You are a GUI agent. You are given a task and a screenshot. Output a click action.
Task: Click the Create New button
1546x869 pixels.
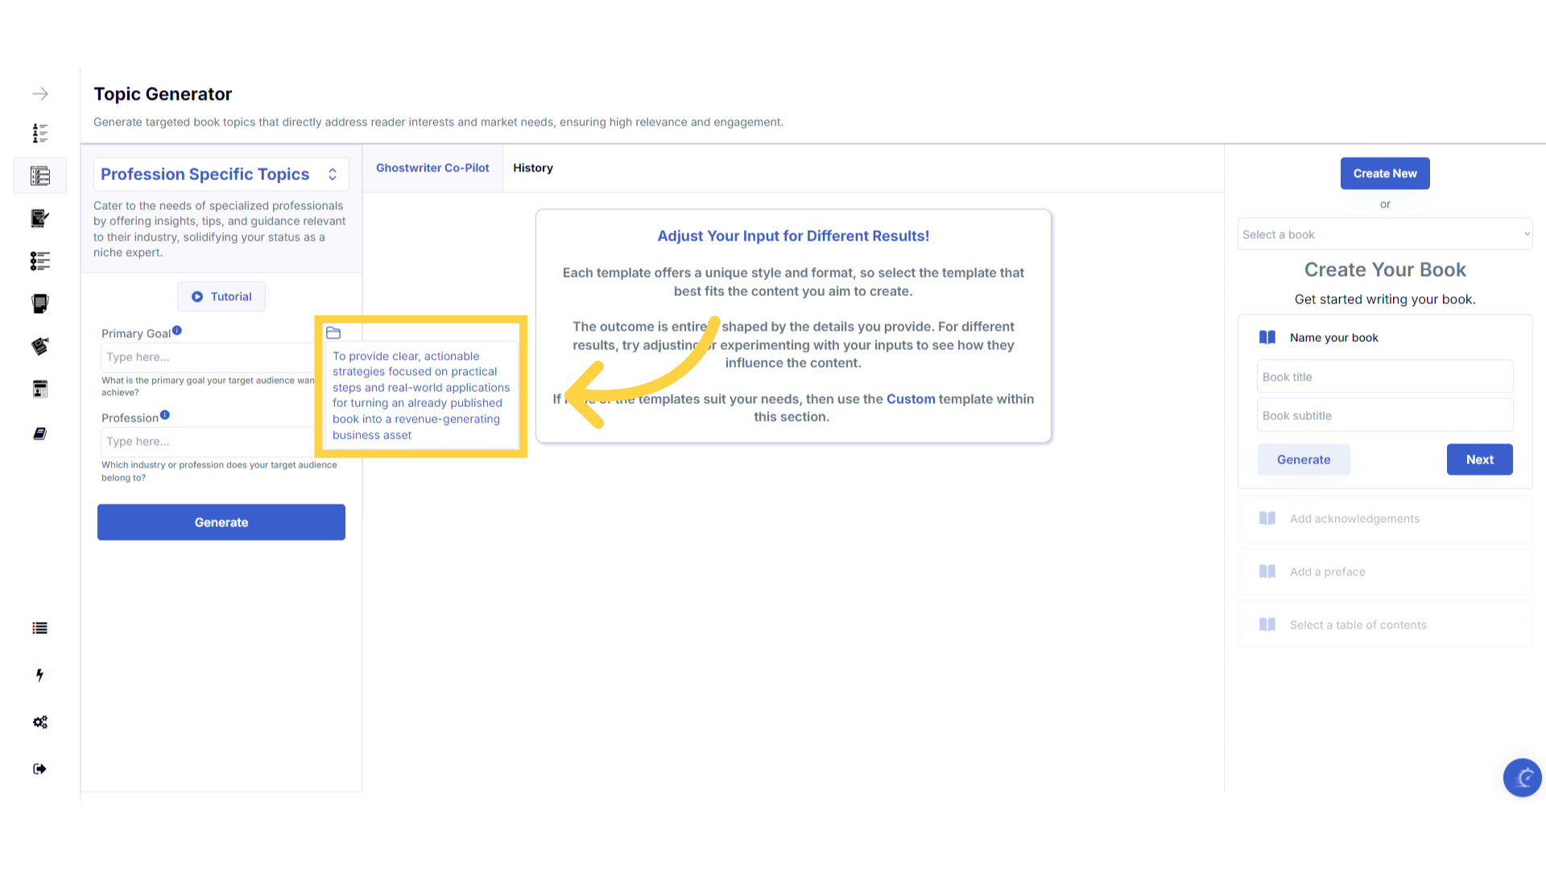tap(1384, 174)
